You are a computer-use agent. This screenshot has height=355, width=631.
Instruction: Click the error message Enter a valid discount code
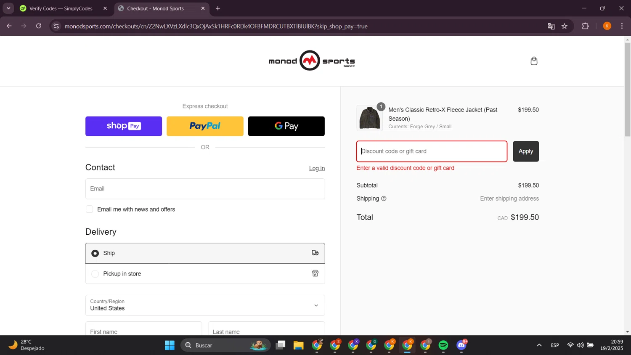click(405, 168)
